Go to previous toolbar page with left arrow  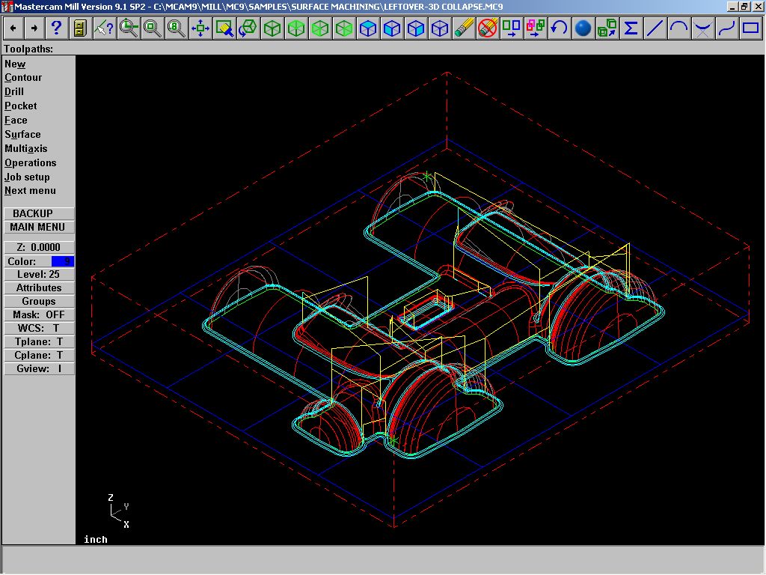coord(13,28)
